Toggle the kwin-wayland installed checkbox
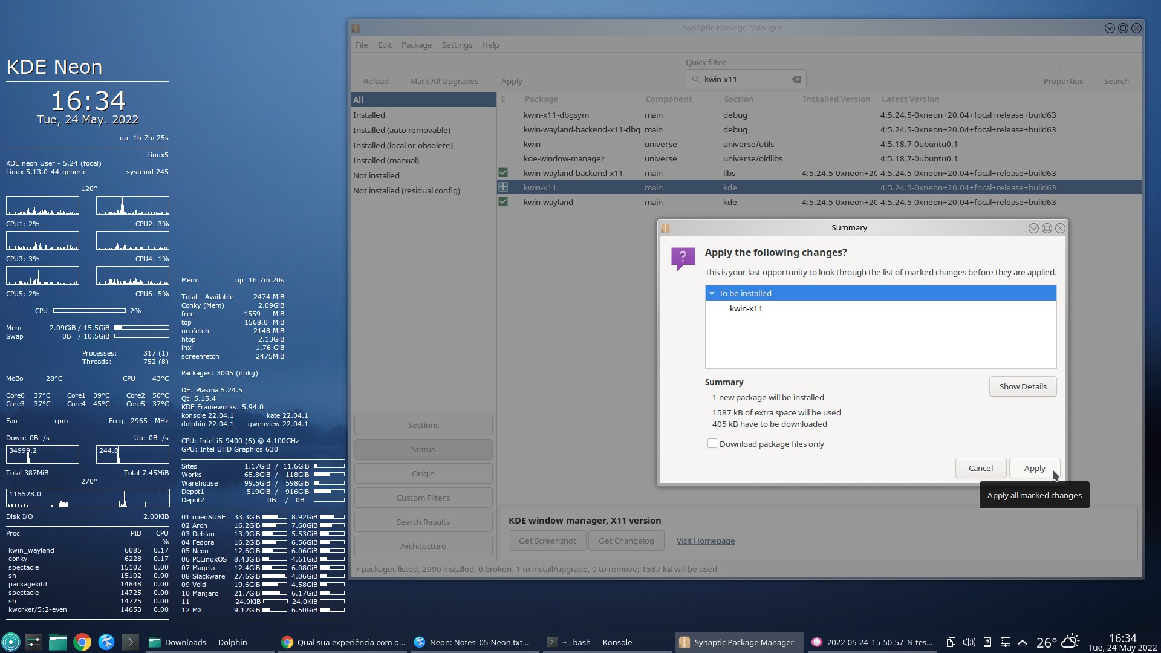Image resolution: width=1161 pixels, height=653 pixels. click(x=502, y=202)
